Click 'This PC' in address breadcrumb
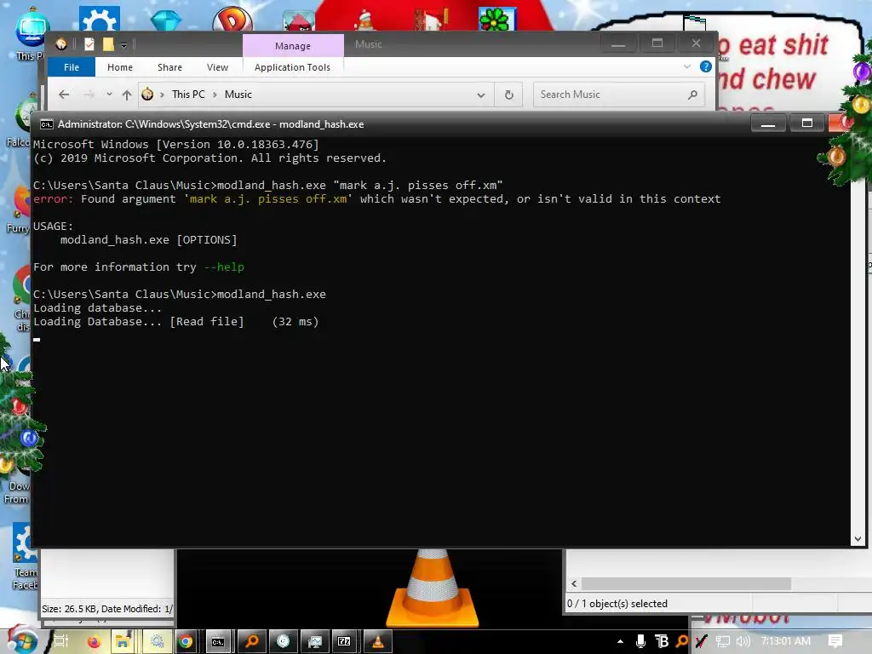The width and height of the screenshot is (872, 654). (188, 95)
